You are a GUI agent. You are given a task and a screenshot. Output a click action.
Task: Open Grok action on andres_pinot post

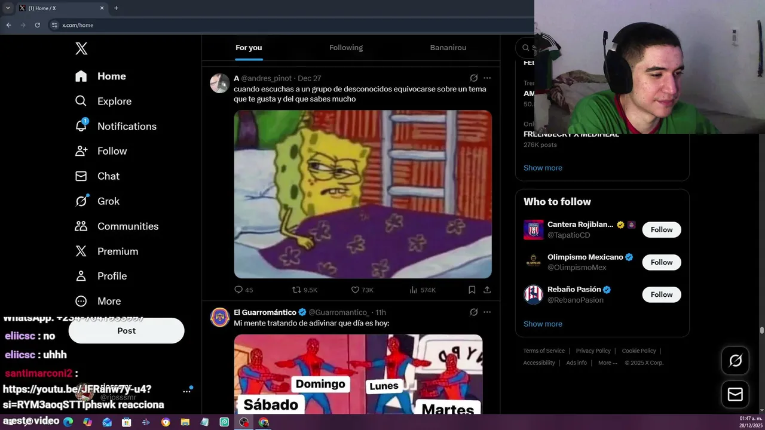click(474, 78)
